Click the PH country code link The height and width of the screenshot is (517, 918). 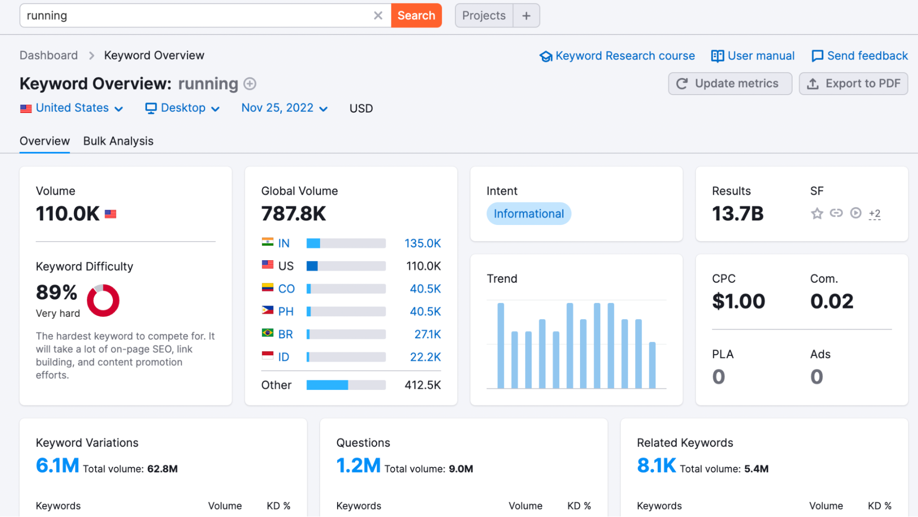(x=286, y=312)
